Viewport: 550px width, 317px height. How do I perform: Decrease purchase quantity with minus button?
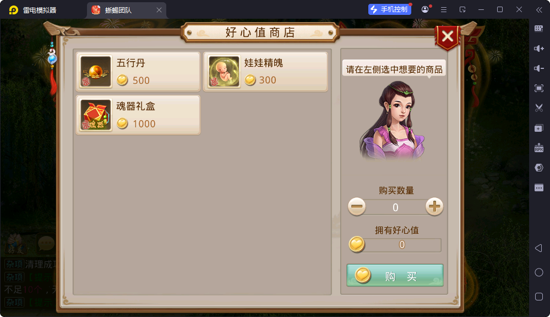click(357, 206)
